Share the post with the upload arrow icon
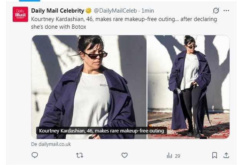This screenshot has width=238, height=165. pyautogui.click(x=226, y=155)
